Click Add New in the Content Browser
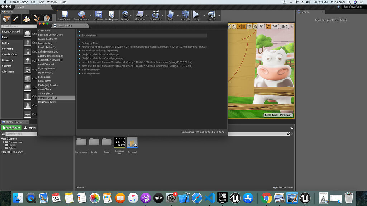 coord(11,127)
